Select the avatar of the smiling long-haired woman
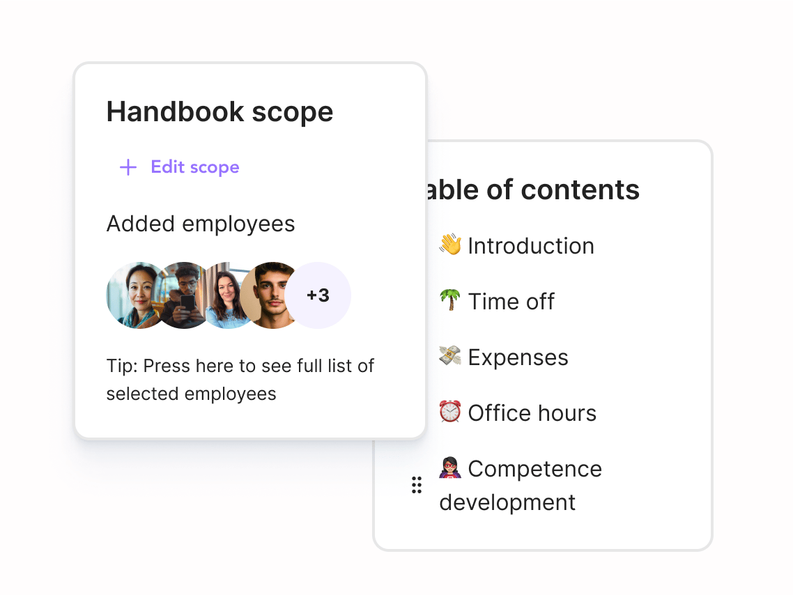793x595 pixels. pyautogui.click(x=229, y=295)
